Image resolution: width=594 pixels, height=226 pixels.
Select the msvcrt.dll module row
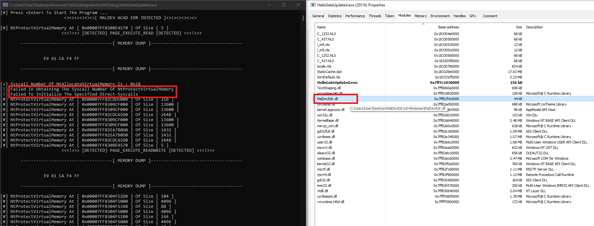(454, 148)
